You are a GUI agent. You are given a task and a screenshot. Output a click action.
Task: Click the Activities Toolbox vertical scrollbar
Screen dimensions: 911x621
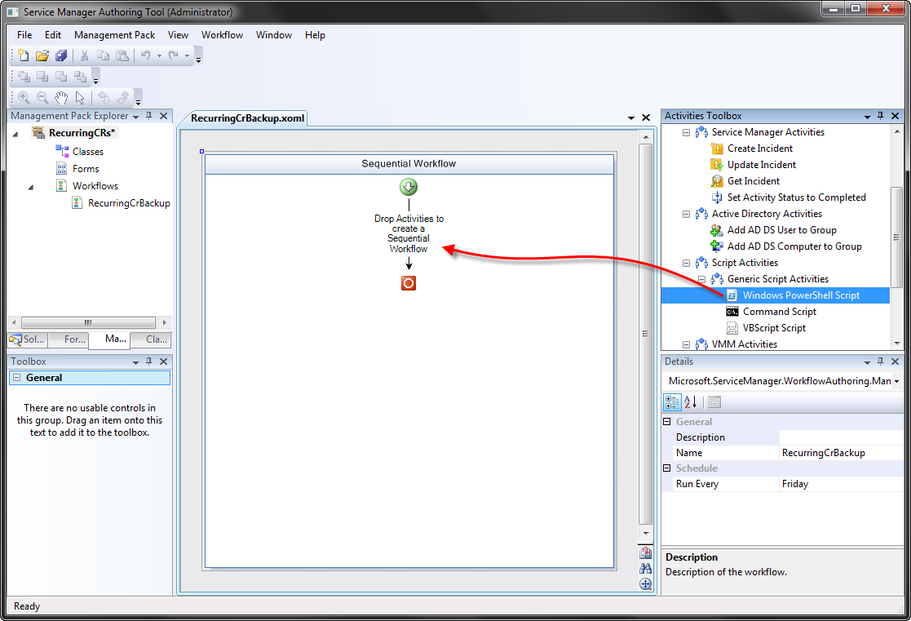(x=897, y=237)
